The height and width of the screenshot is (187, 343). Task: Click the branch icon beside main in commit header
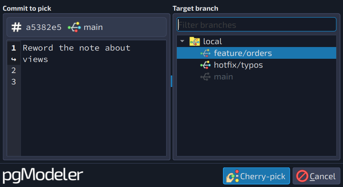pos(74,27)
